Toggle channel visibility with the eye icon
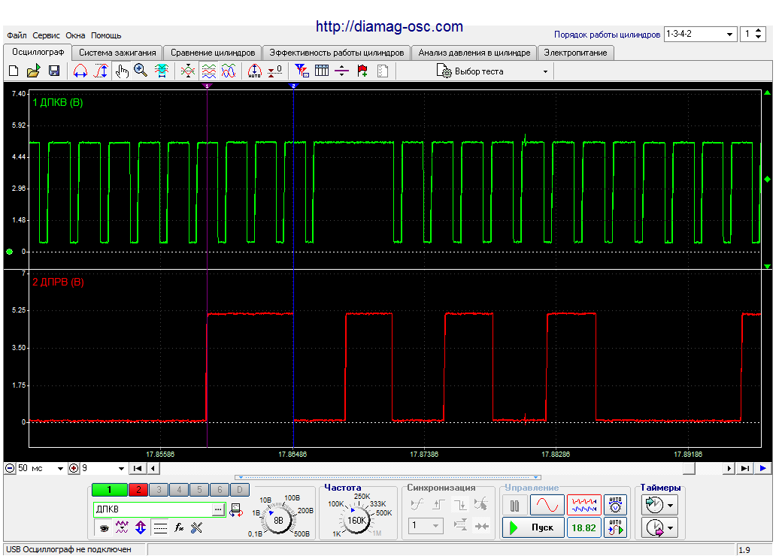The width and height of the screenshot is (782, 559). [x=104, y=527]
